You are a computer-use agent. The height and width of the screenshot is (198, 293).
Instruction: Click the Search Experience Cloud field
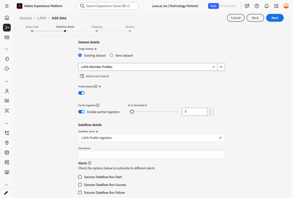click(107, 6)
